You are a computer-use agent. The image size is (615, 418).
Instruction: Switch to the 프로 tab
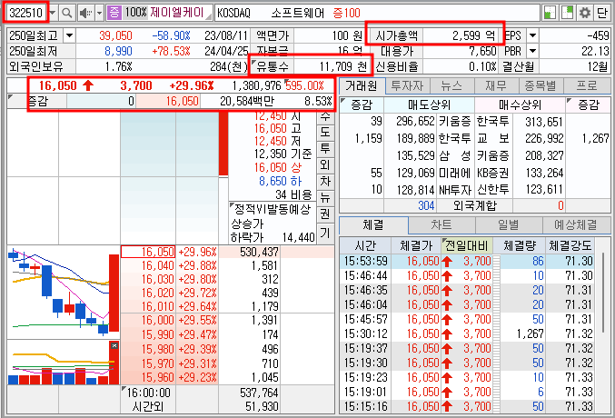[587, 85]
